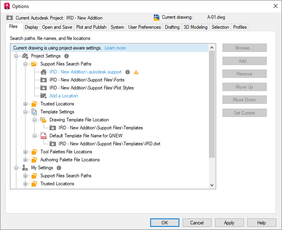Click the AutoCAD app icon in title bar
Screen dimensions: 282x230
click(x=7, y=6)
